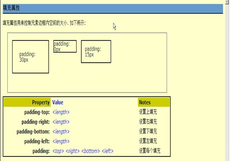Click the <right> value in padding row
The image size is (230, 161).
(73, 151)
